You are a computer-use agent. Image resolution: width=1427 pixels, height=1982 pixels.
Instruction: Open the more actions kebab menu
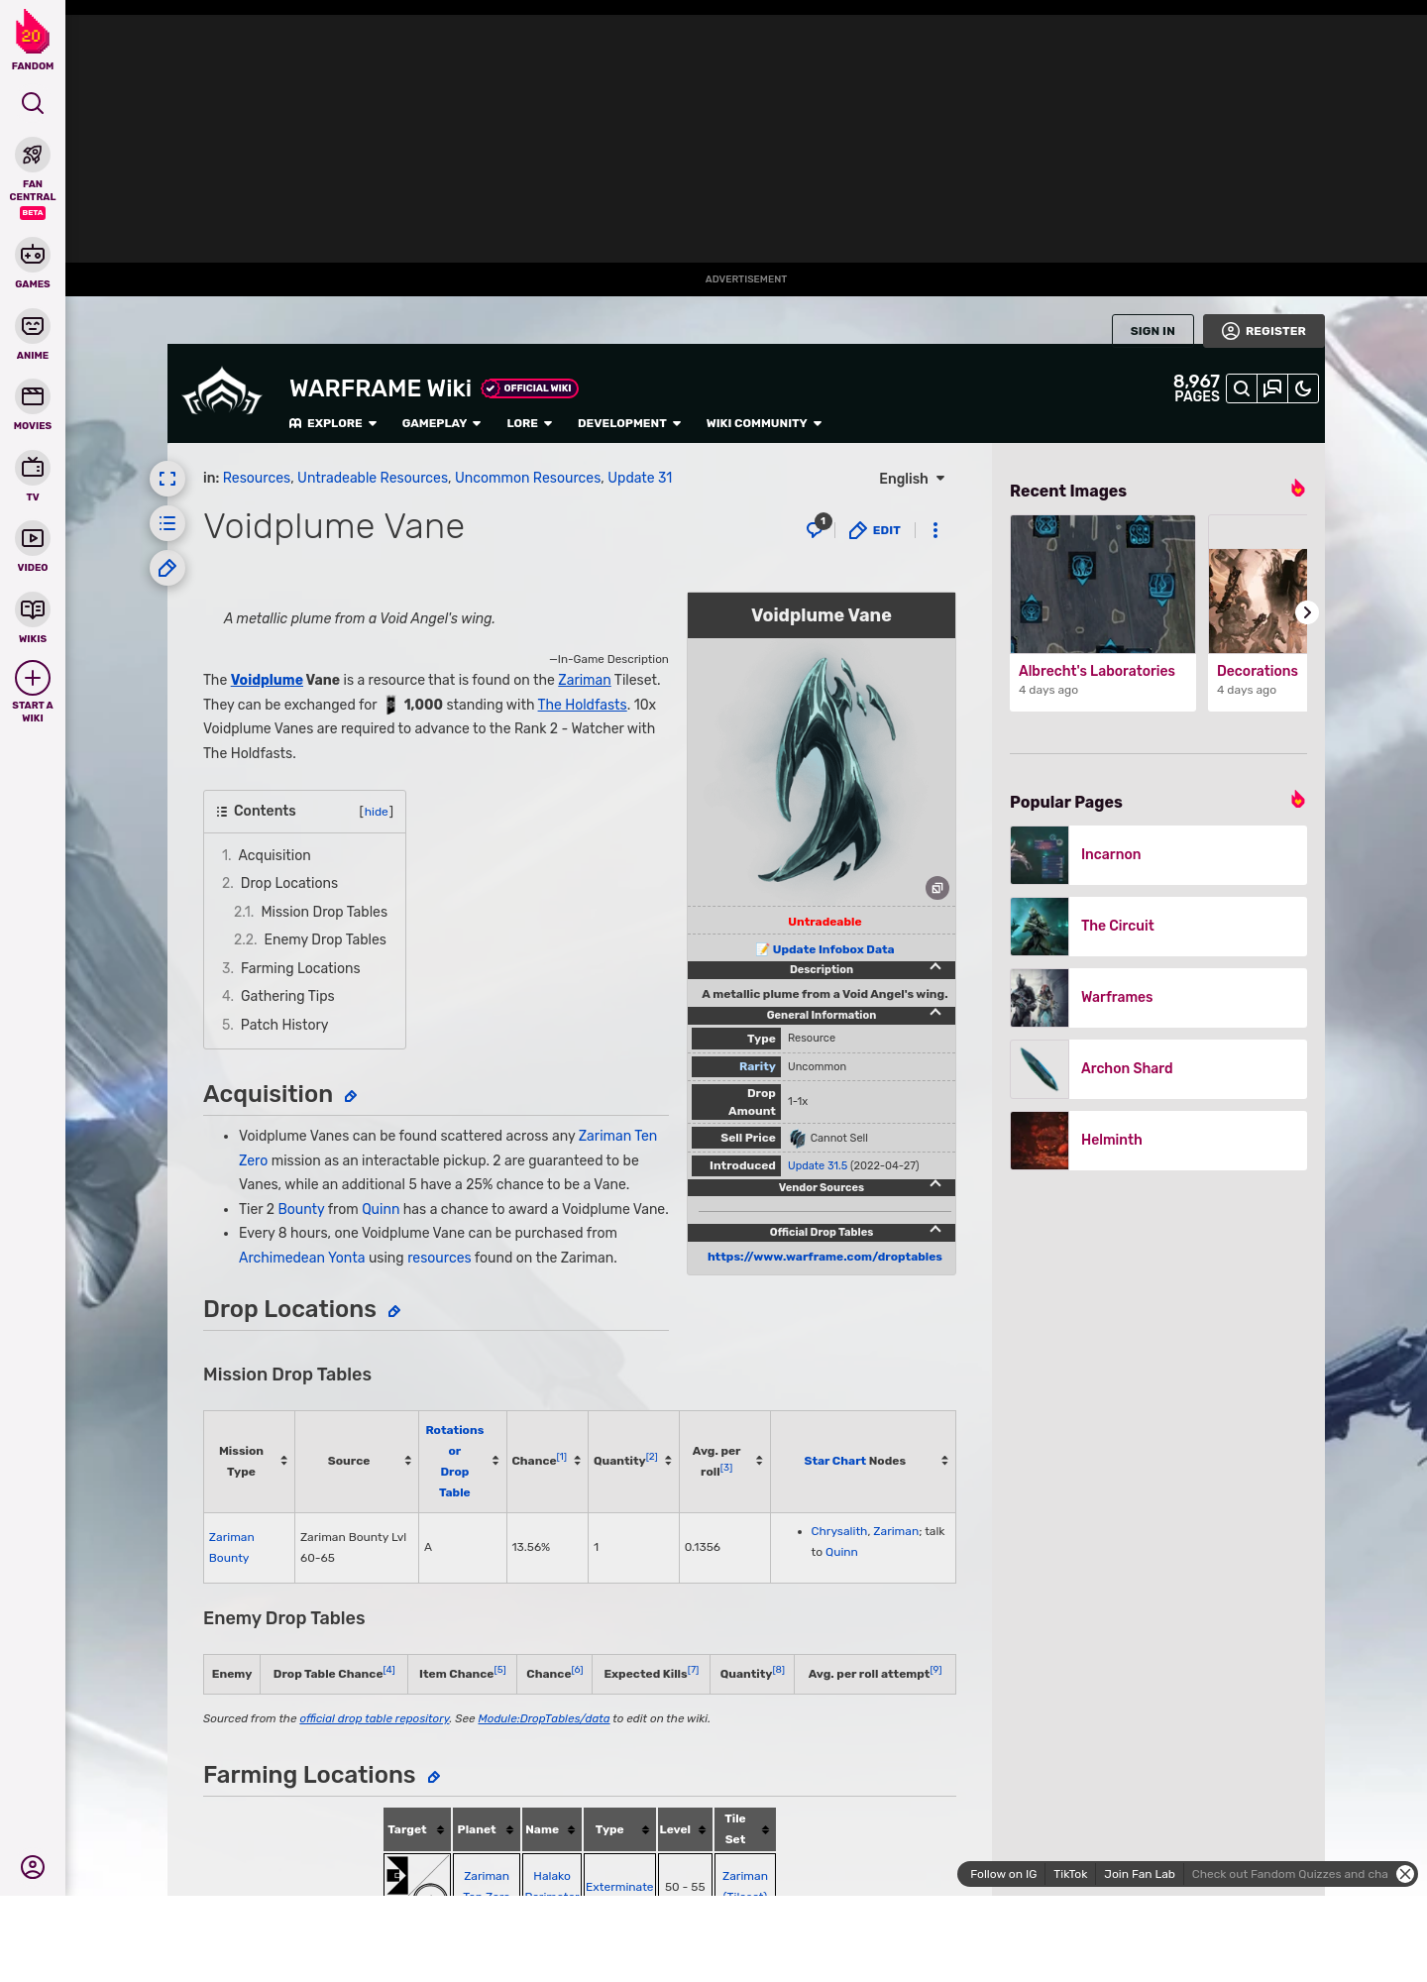[935, 530]
